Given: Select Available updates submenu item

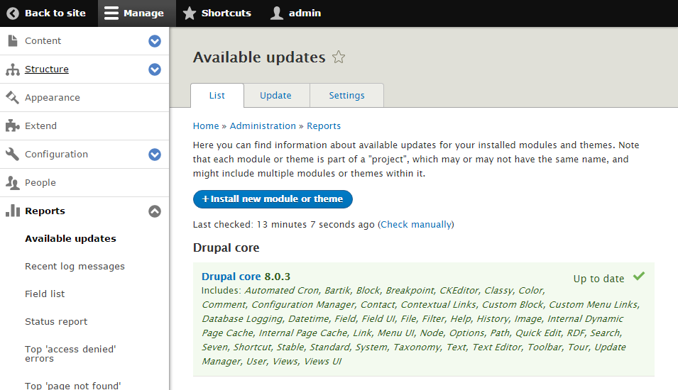Looking at the screenshot, I should pos(70,238).
